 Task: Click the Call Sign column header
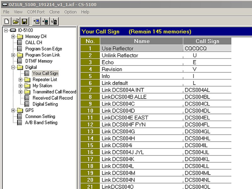coord(207,41)
